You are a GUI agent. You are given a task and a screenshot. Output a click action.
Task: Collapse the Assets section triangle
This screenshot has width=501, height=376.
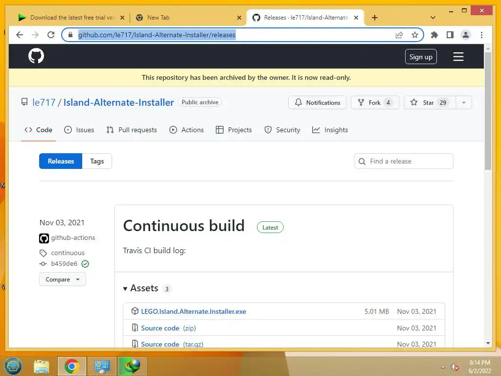[x=125, y=289]
